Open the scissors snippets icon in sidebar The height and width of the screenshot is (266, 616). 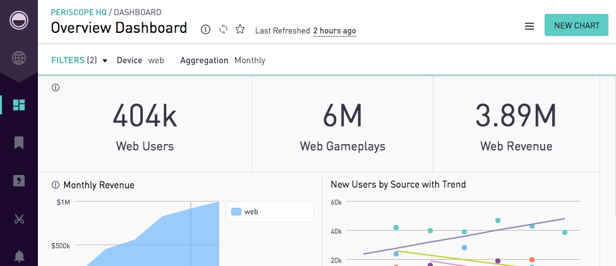click(x=19, y=219)
